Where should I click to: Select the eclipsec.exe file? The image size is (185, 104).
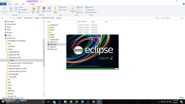(53, 49)
